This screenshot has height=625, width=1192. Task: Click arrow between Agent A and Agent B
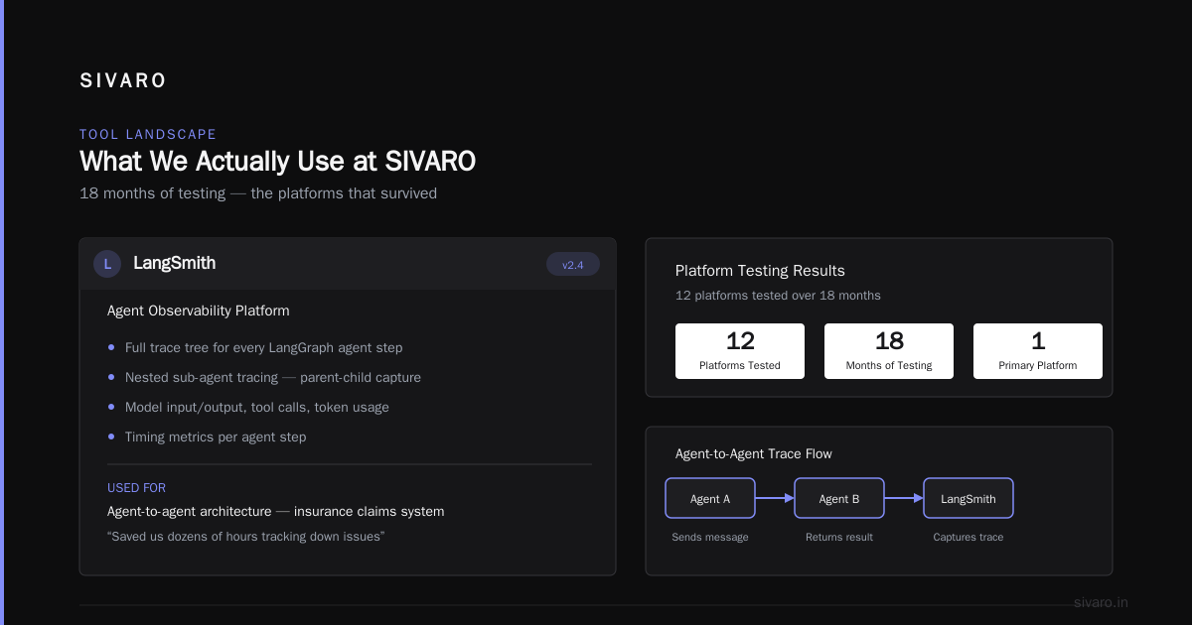pos(775,499)
